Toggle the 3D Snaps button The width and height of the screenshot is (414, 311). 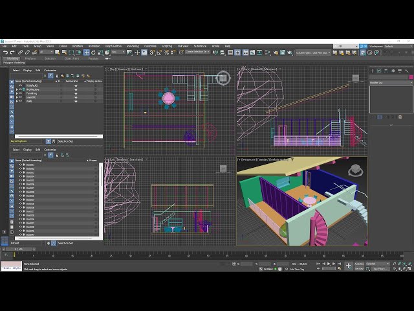152,52
